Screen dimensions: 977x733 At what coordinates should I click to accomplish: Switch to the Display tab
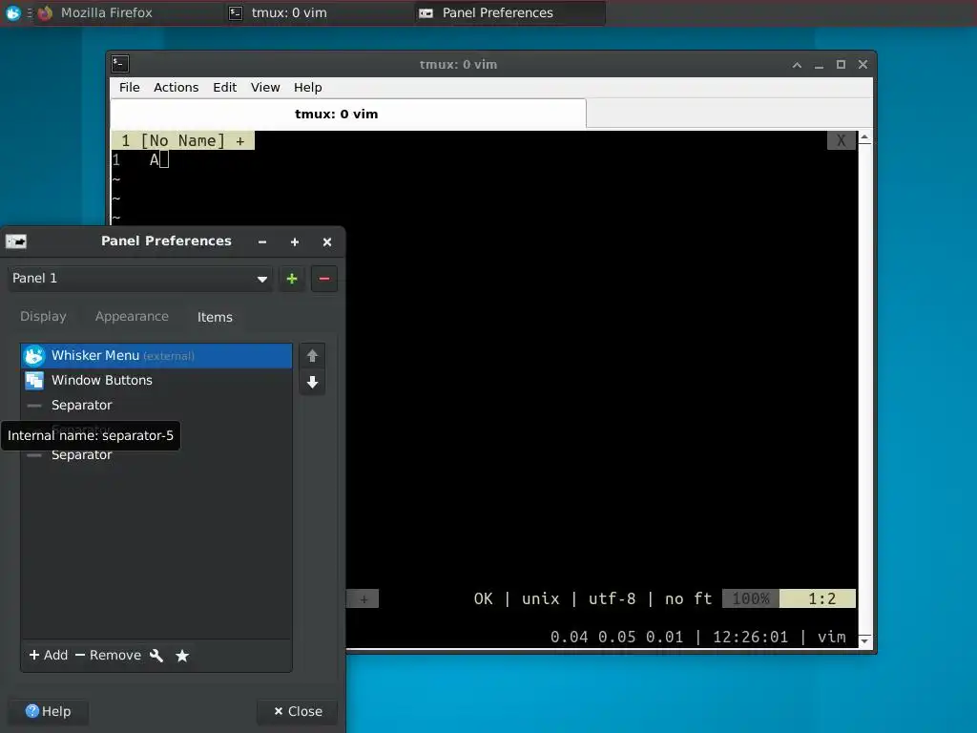click(43, 317)
